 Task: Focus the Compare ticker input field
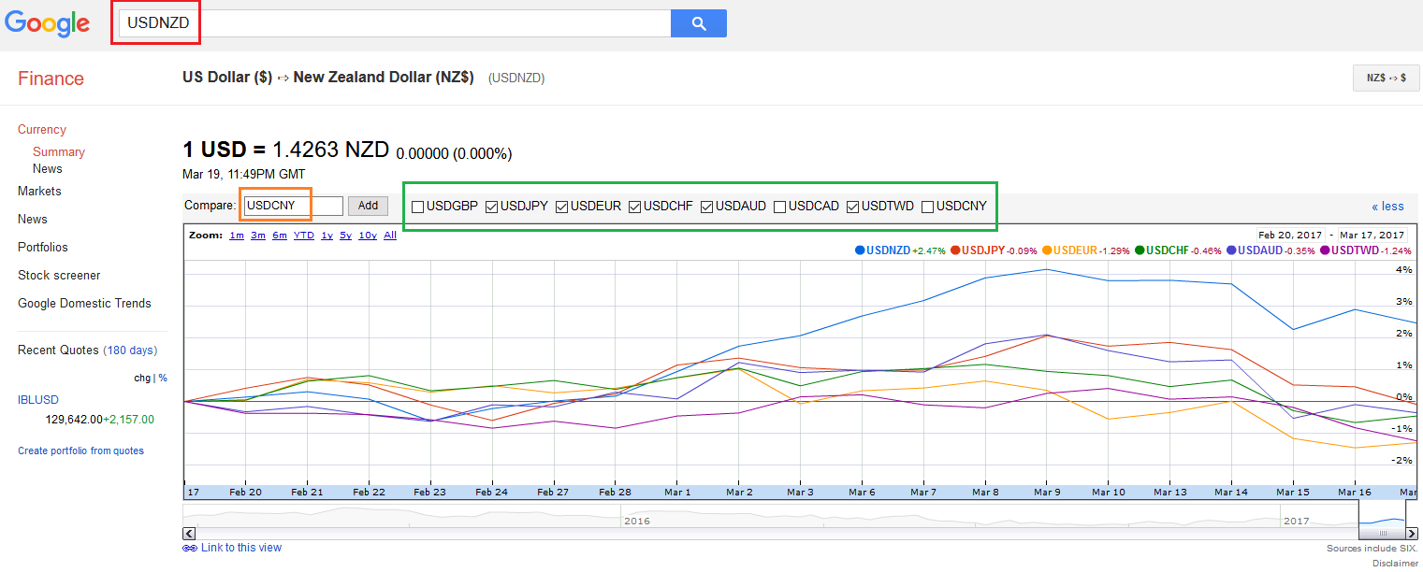tap(293, 206)
